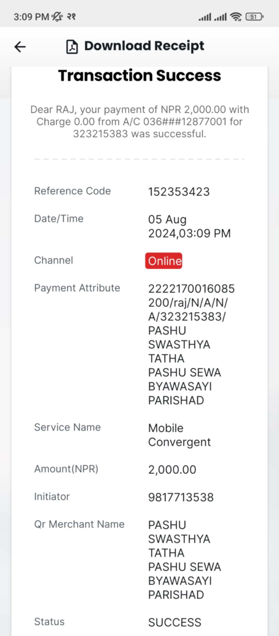Image resolution: width=279 pixels, height=636 pixels.
Task: Tap the 3:09 PM status bar clock
Action: point(31,16)
